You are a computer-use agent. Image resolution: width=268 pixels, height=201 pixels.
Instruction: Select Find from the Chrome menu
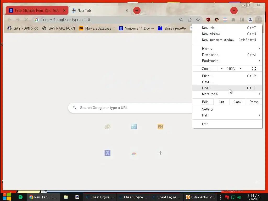click(x=227, y=88)
